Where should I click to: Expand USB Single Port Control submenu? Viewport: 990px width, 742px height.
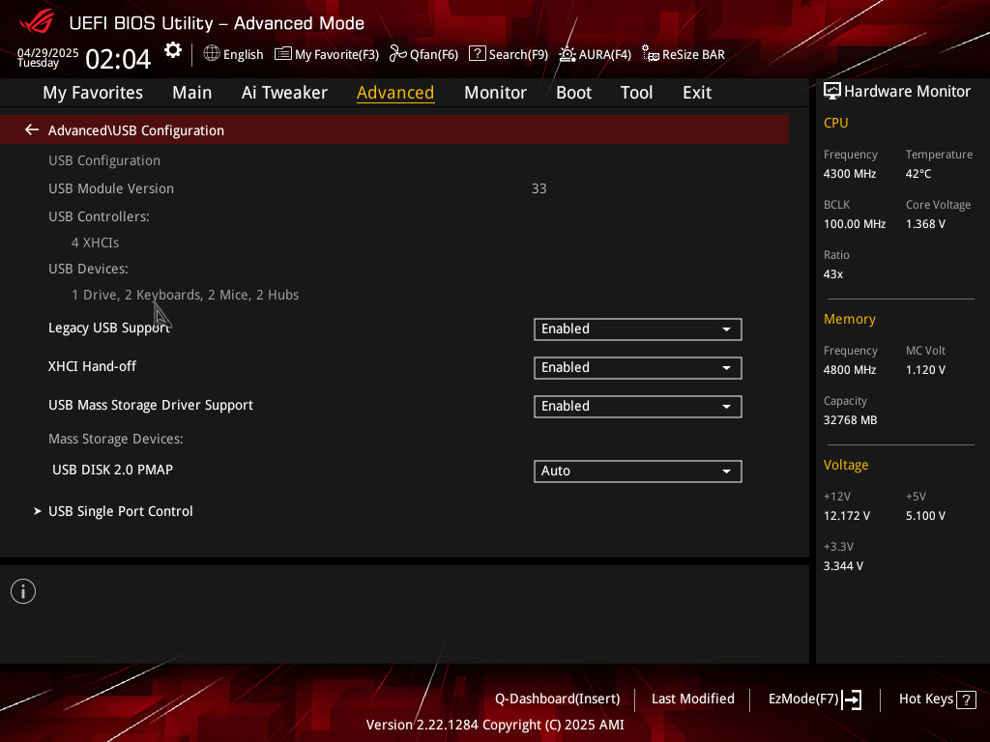click(x=120, y=511)
